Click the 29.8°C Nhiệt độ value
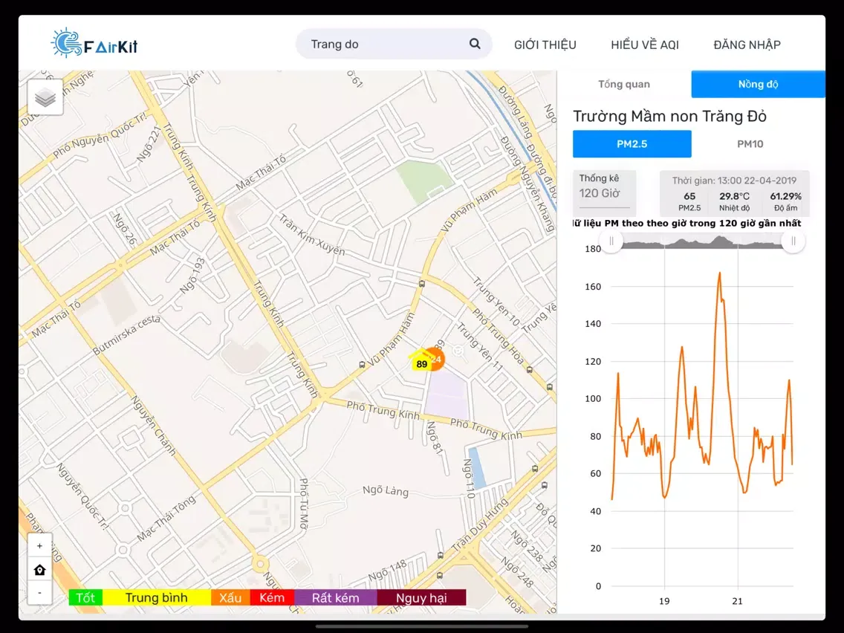The height and width of the screenshot is (633, 844). click(734, 201)
